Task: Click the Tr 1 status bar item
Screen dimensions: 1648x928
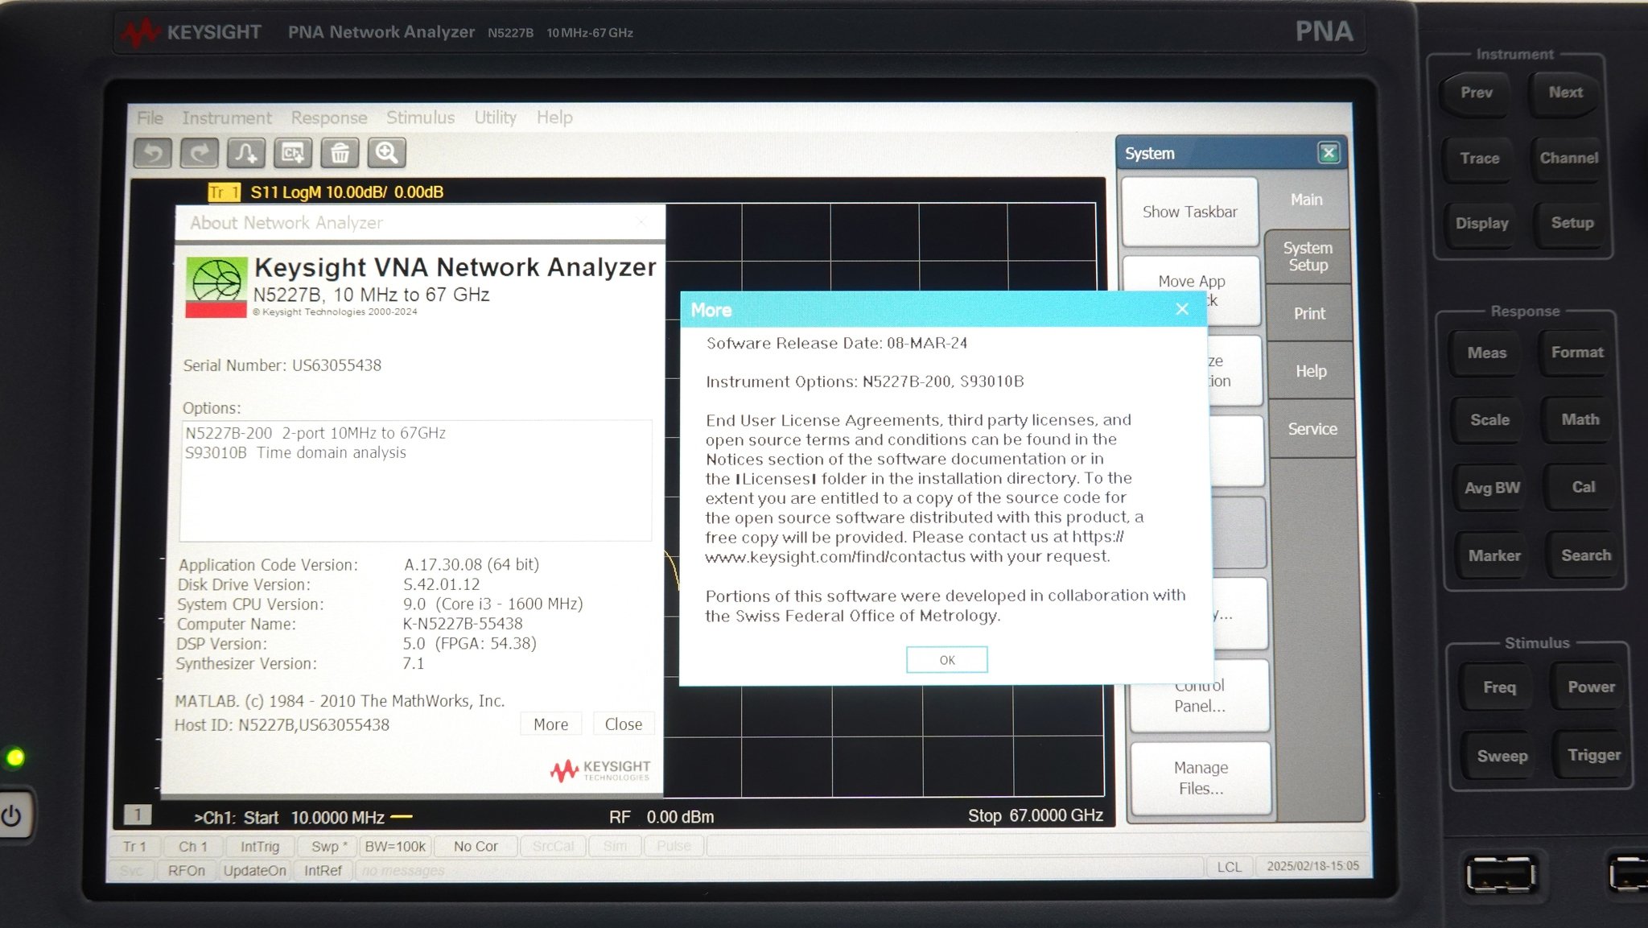Action: point(134,847)
